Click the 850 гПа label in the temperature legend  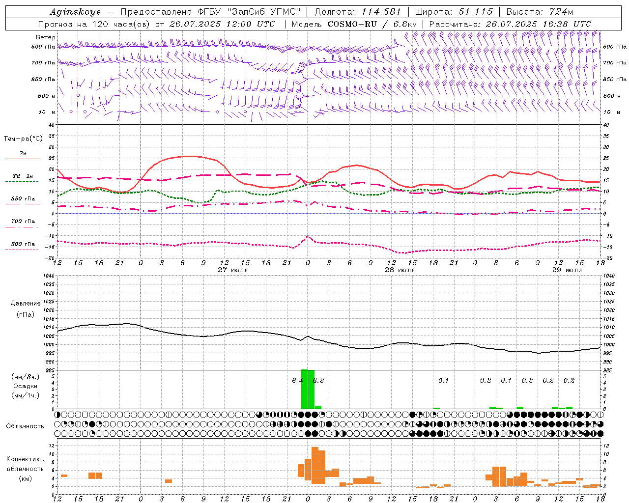[23, 199]
